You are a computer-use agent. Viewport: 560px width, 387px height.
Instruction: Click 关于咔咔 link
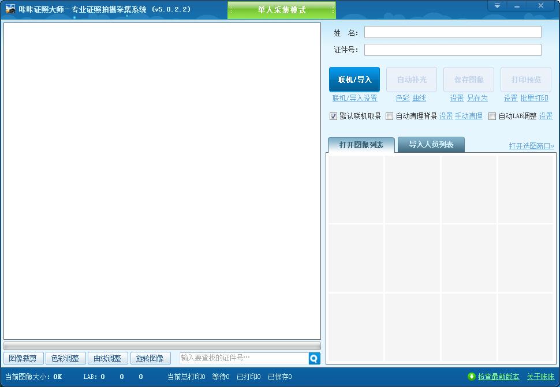tap(541, 377)
